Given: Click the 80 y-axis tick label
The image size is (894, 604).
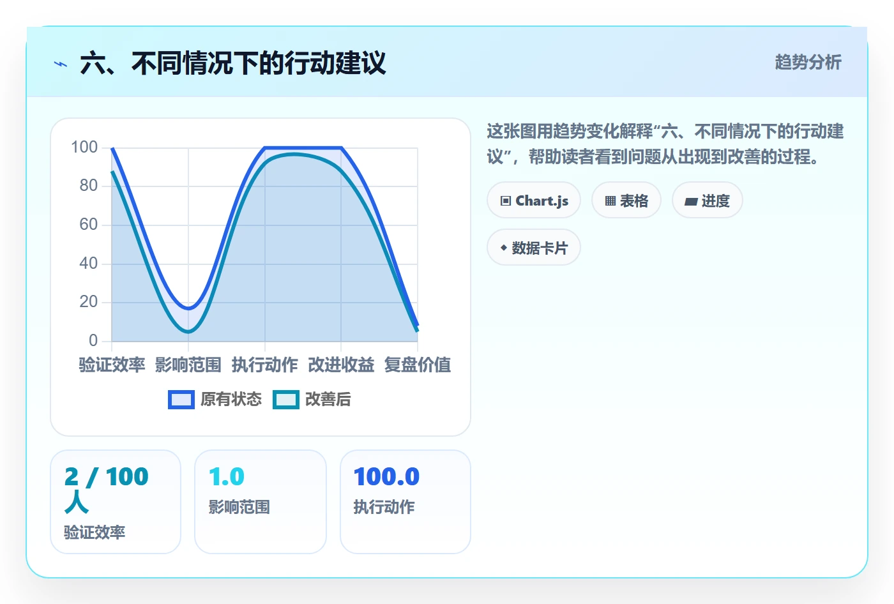Looking at the screenshot, I should 89,186.
